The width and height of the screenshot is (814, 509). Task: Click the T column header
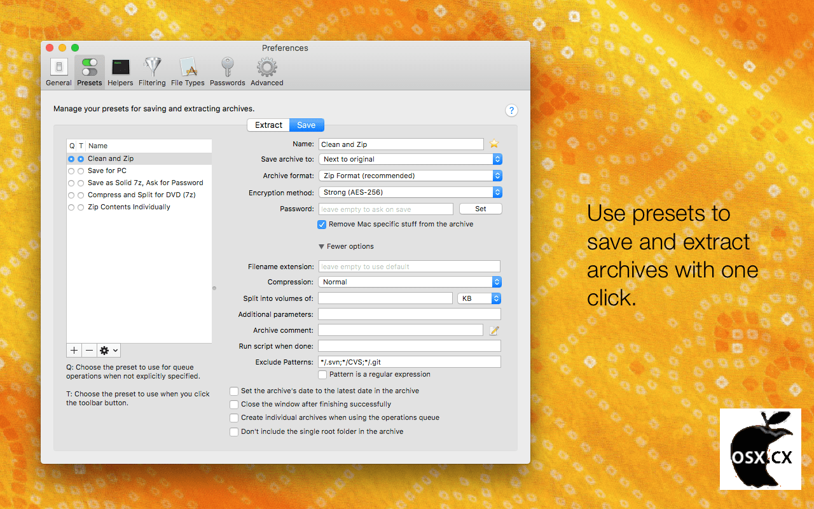(x=81, y=146)
